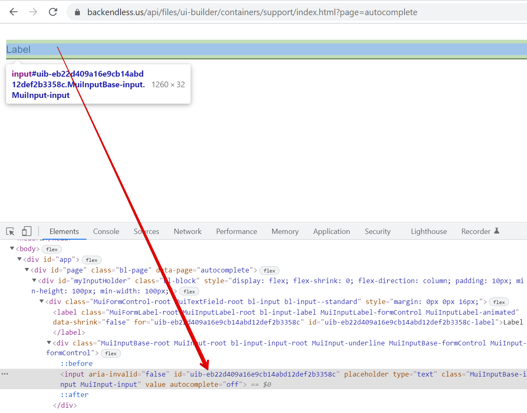
Task: Click the type "text" attribute value
Action: 425,374
